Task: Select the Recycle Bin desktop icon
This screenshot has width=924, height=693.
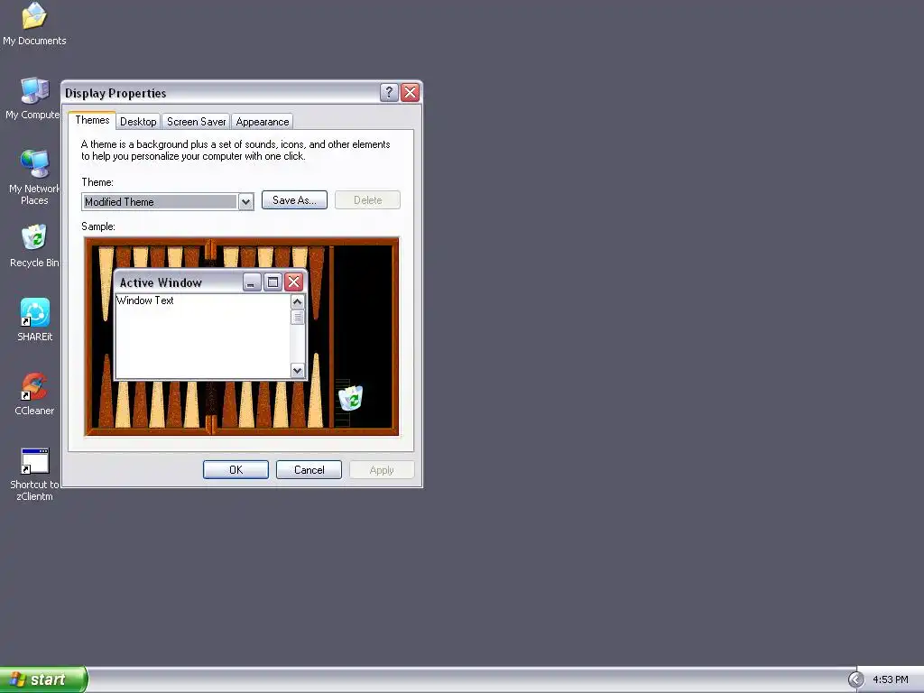Action: tap(34, 245)
